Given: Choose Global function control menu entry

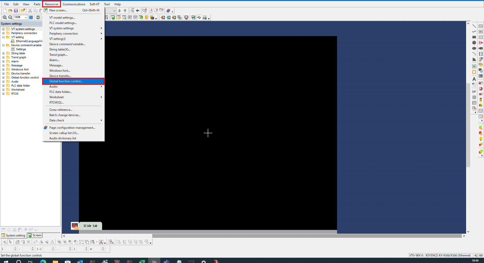Looking at the screenshot, I should [x=66, y=81].
